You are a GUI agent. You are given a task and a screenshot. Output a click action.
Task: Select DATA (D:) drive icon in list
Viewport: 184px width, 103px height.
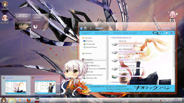point(115,44)
